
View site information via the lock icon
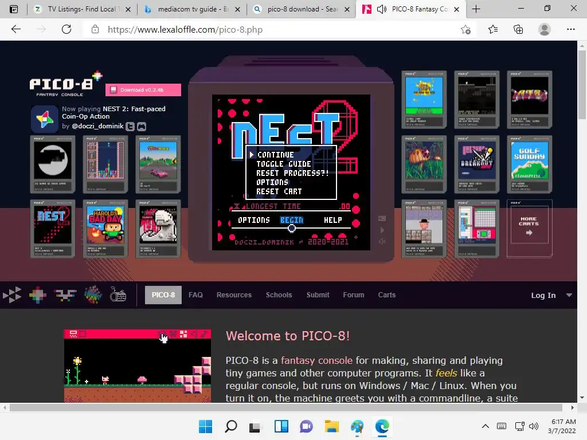(95, 29)
